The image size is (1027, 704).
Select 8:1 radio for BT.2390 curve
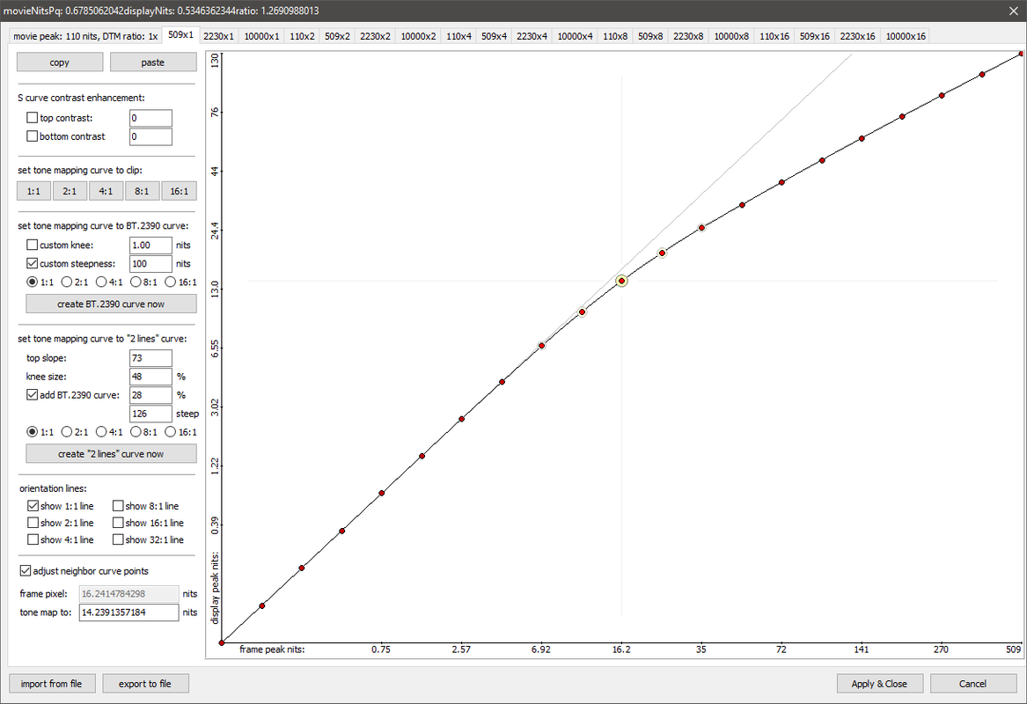tap(136, 282)
